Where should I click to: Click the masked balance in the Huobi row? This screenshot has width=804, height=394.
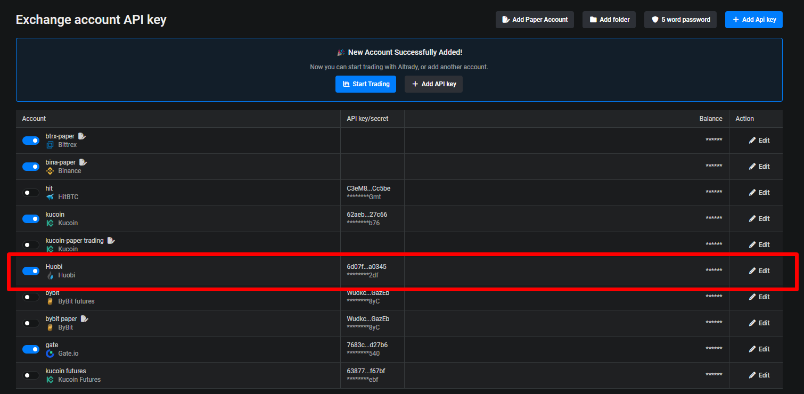[x=714, y=270]
